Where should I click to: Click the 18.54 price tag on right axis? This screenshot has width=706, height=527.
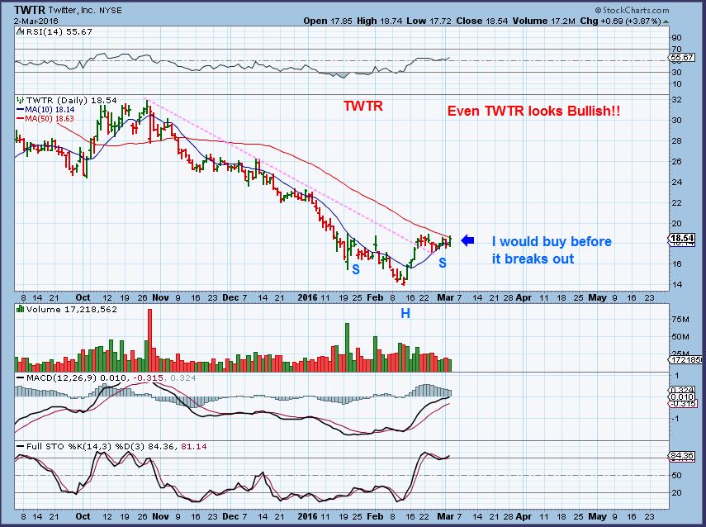pyautogui.click(x=682, y=238)
